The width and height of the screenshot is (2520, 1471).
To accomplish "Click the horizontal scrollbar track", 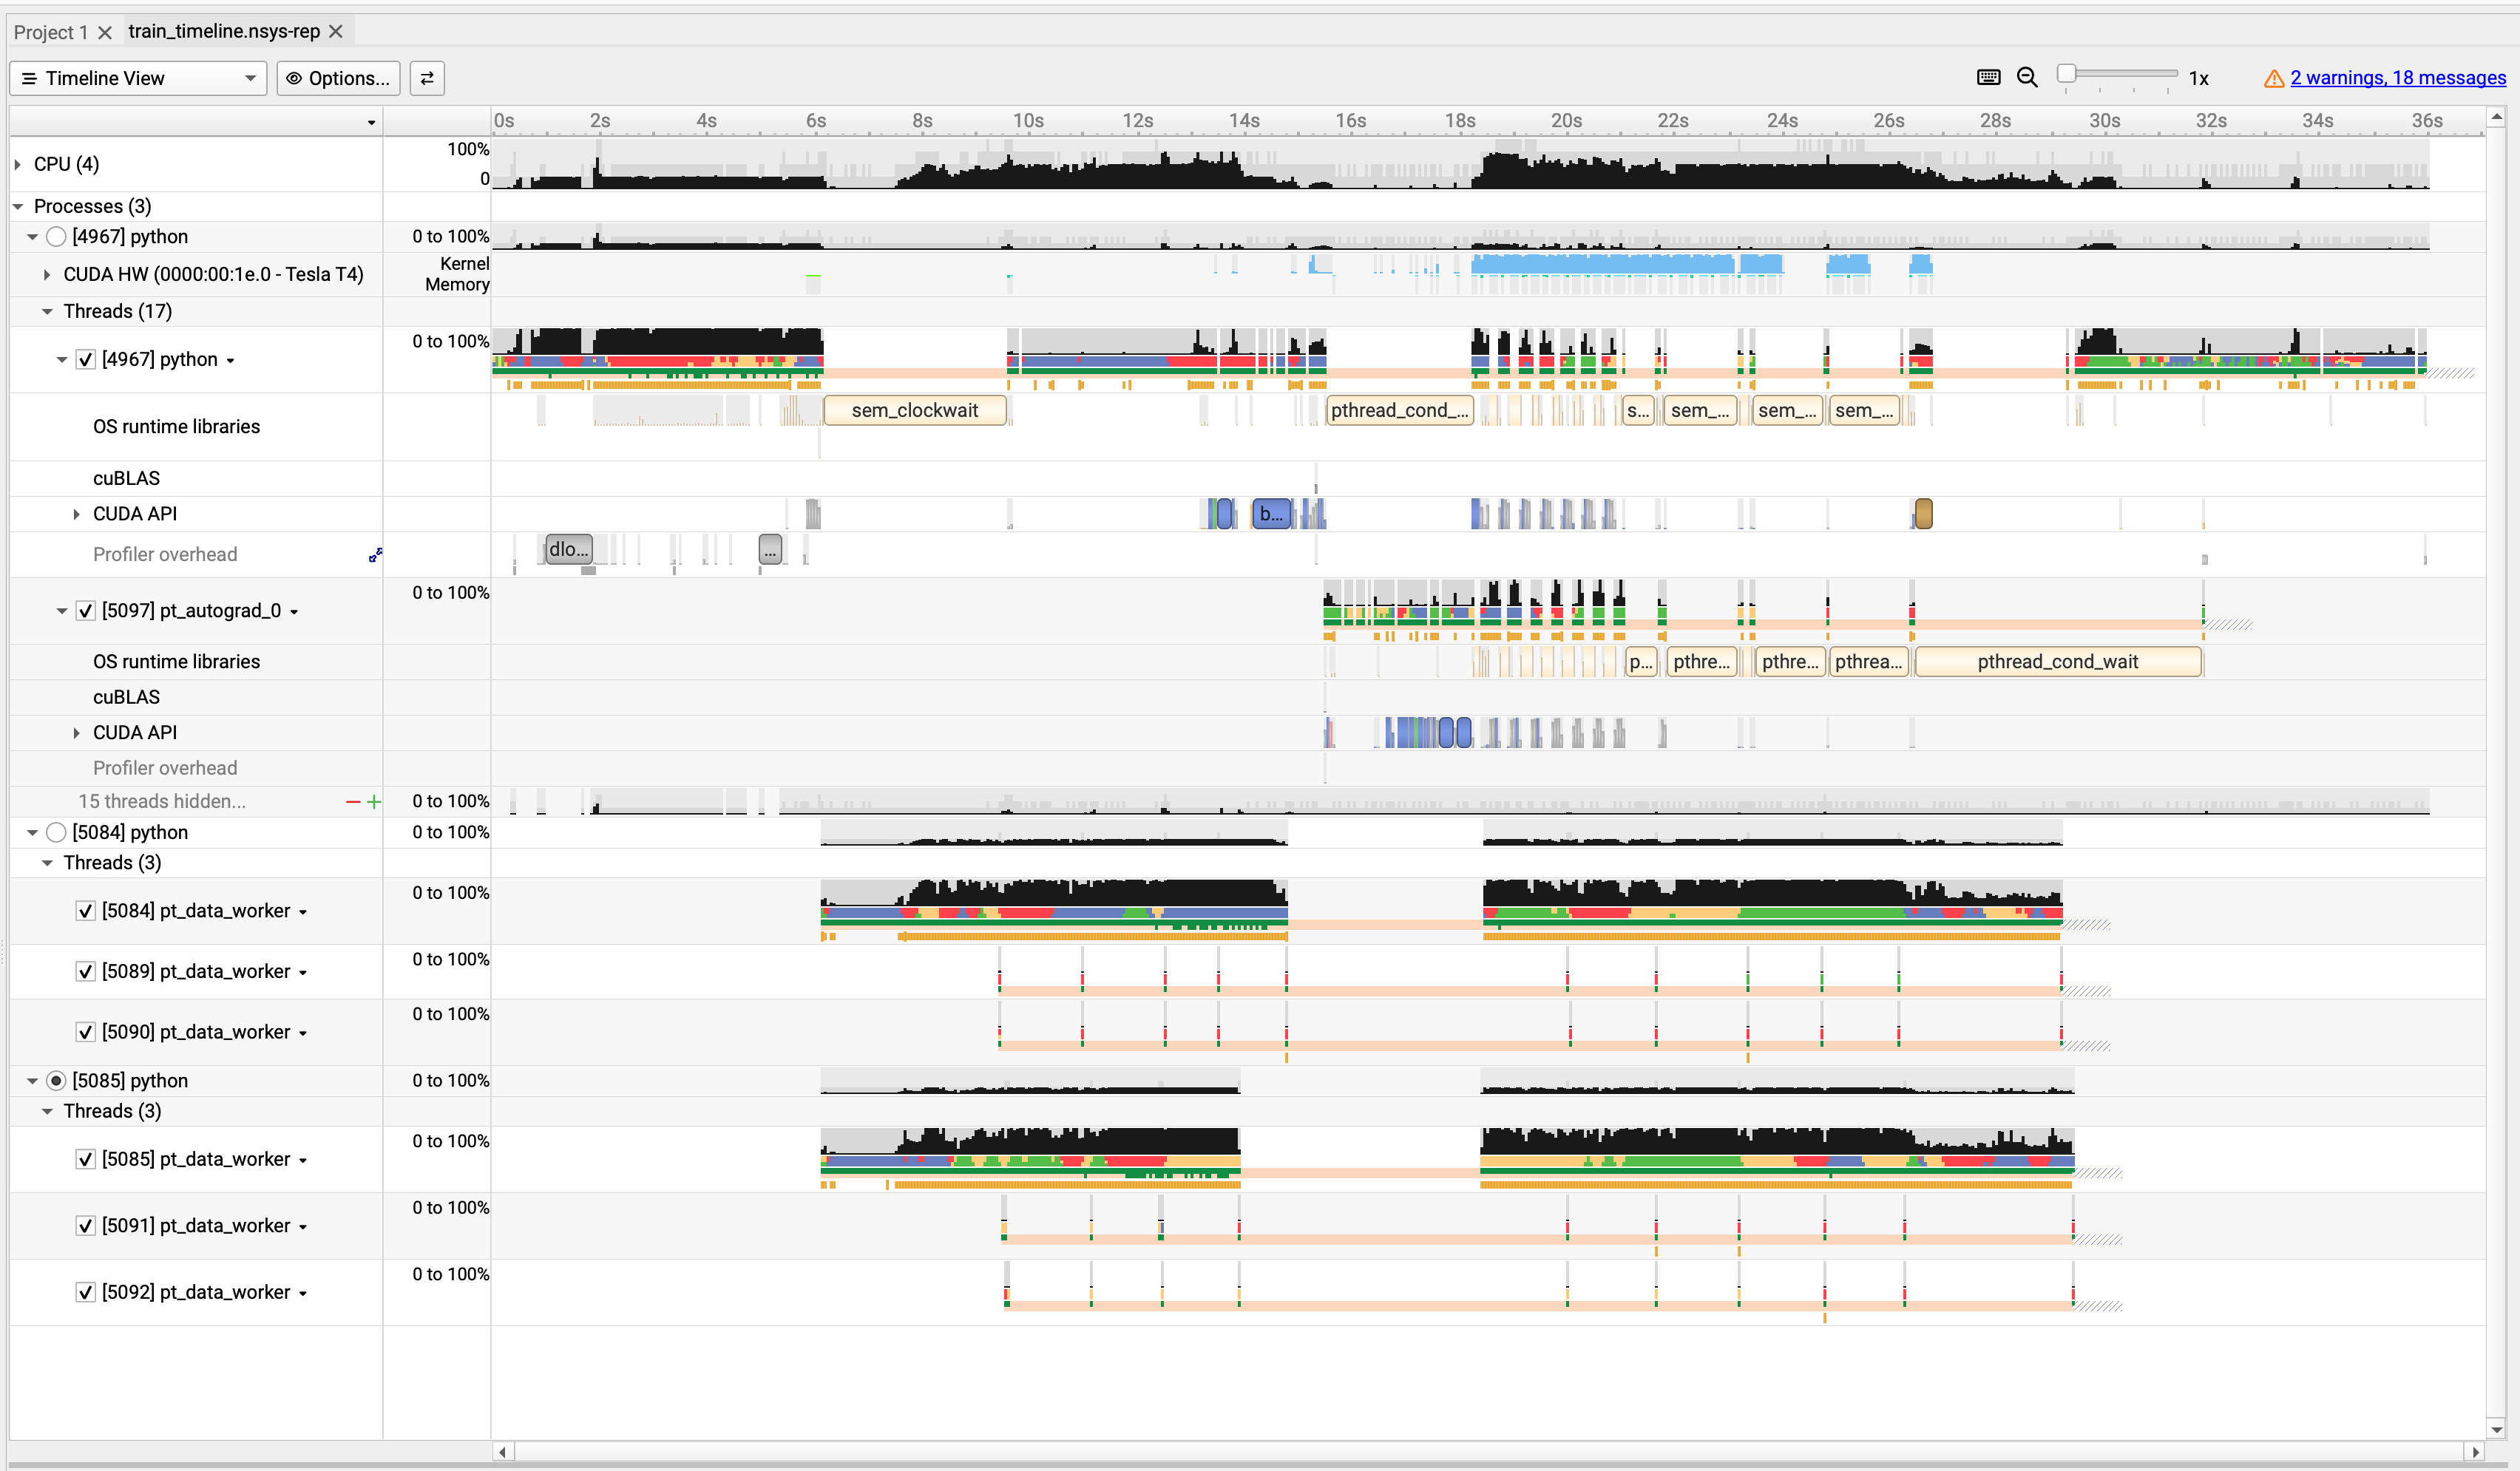I will click(x=1488, y=1451).
